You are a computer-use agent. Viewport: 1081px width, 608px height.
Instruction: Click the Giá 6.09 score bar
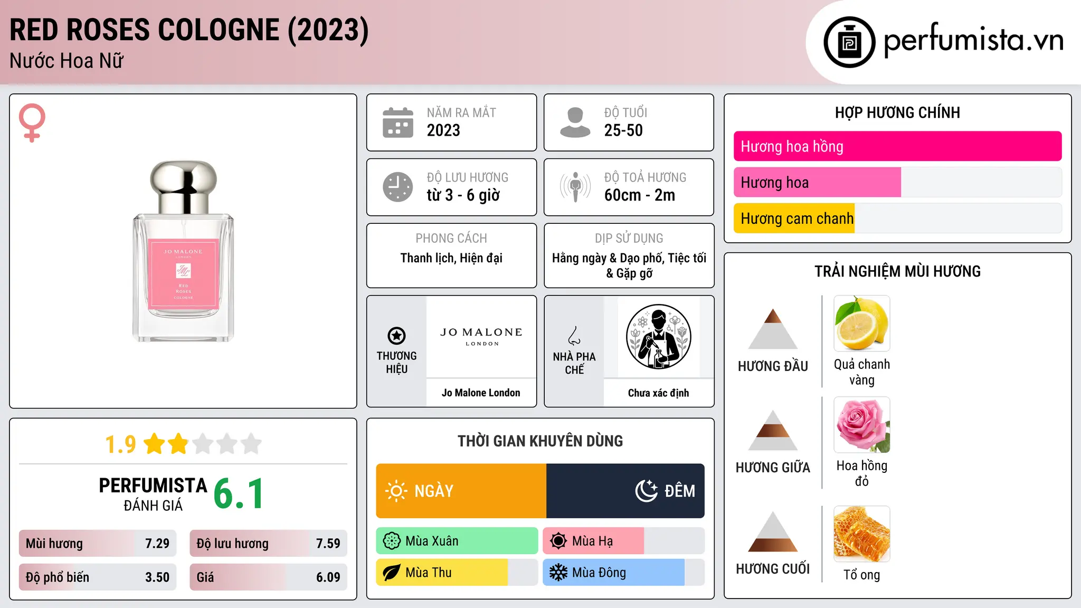268,577
